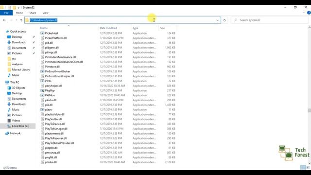Sort by the Type column header
Viewport: 311px width, 175px height.
tap(136, 28)
